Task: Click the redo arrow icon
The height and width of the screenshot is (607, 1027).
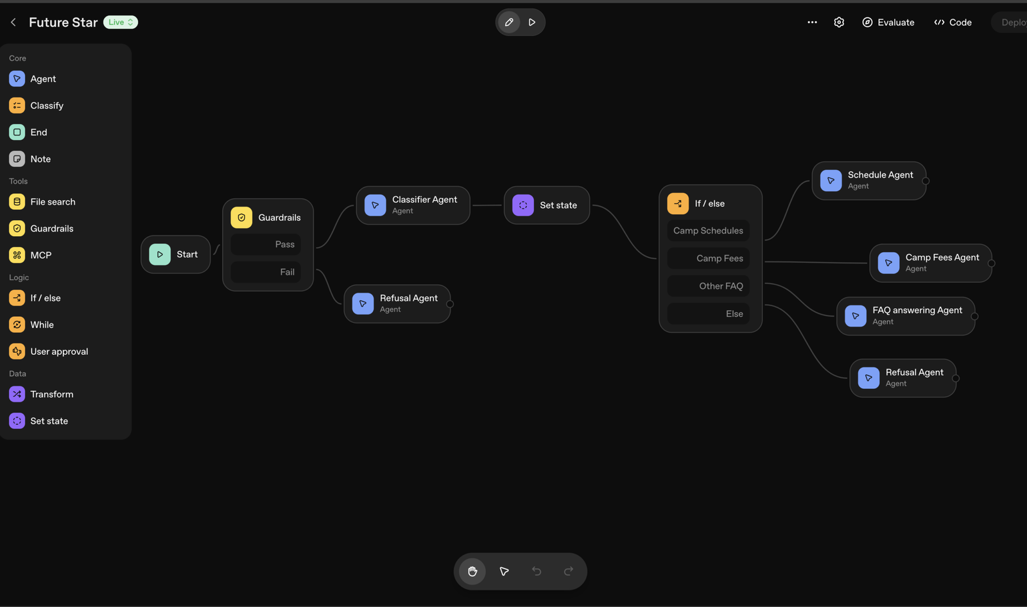Action: point(568,571)
